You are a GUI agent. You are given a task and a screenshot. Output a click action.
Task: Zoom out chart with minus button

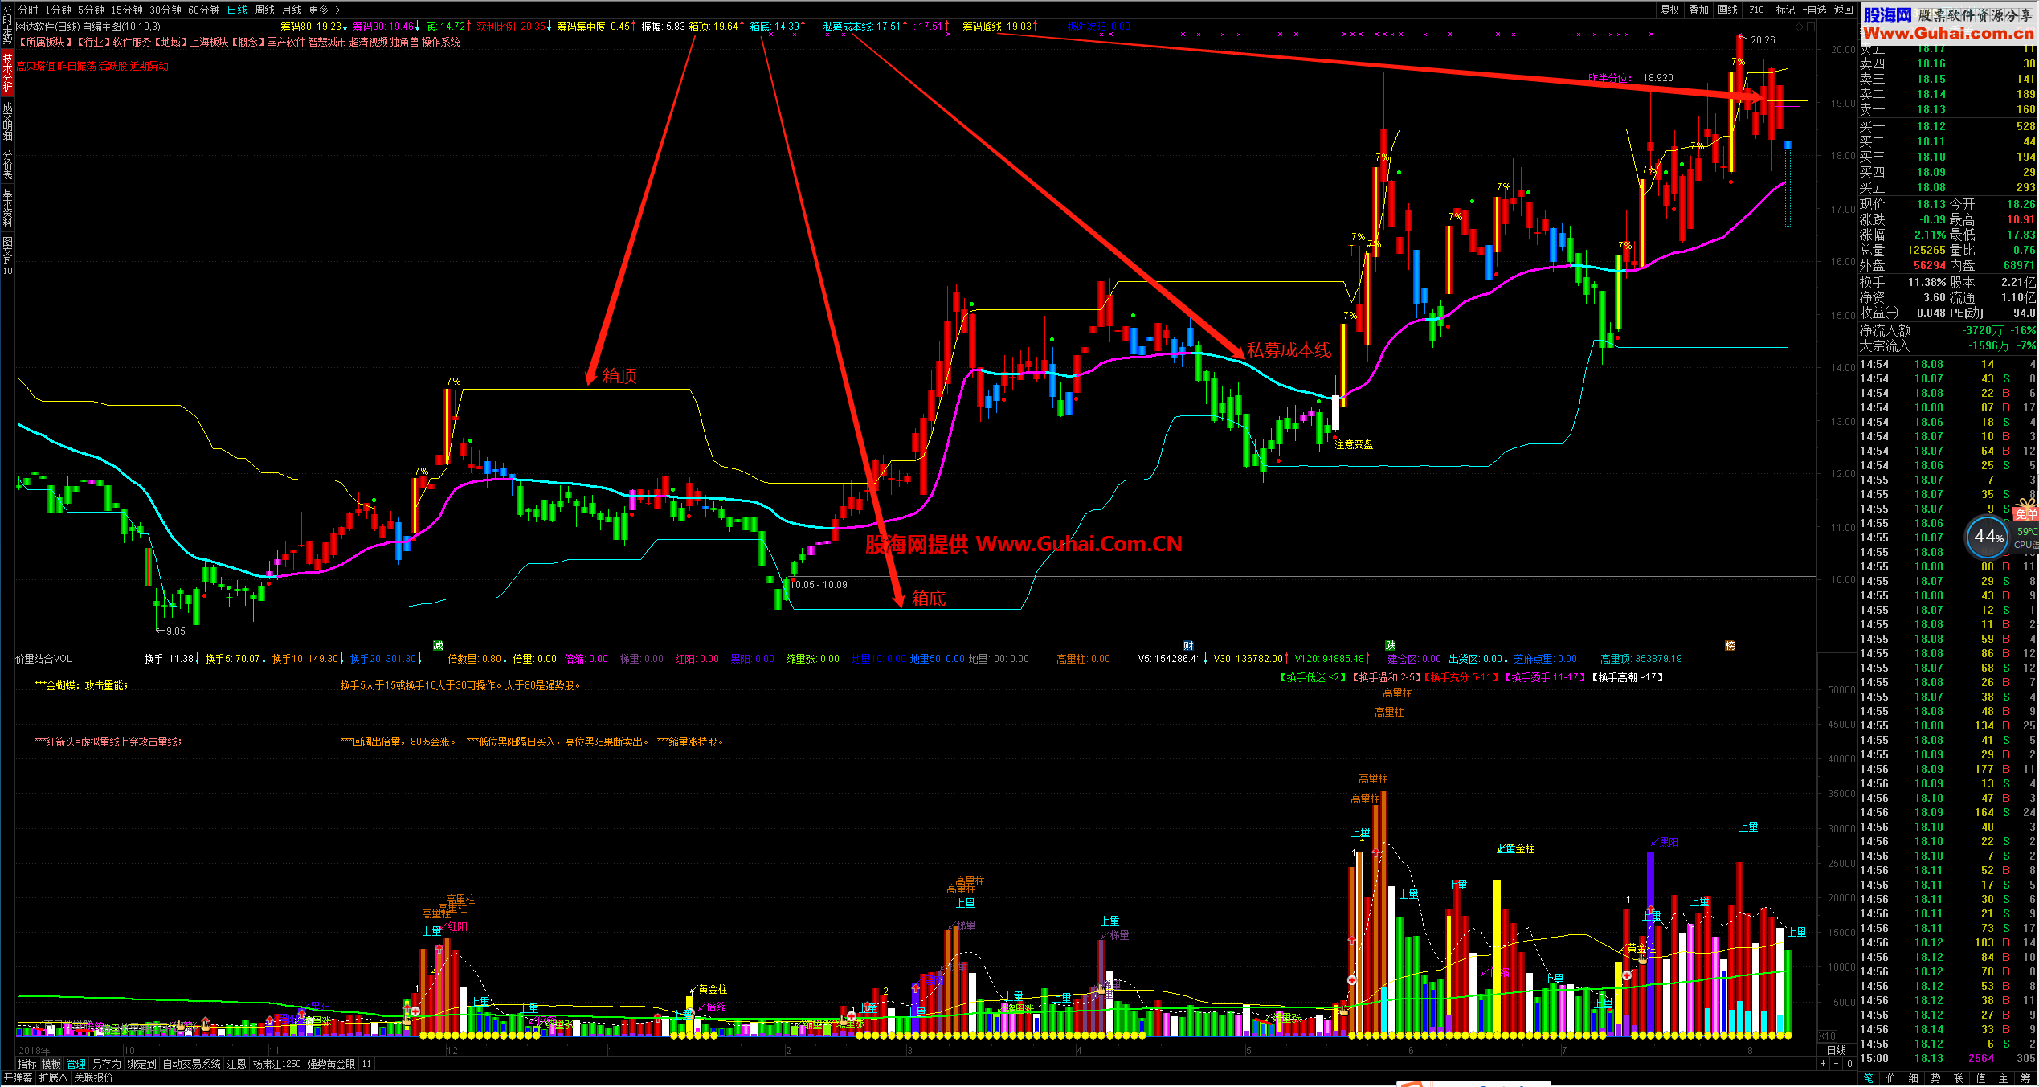pyautogui.click(x=1835, y=1064)
